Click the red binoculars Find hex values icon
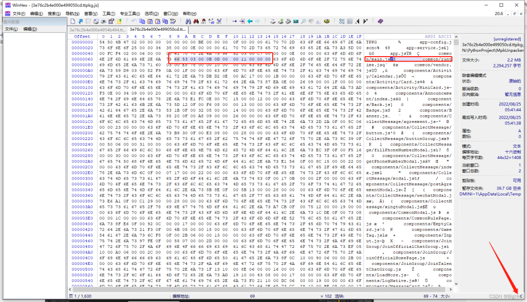This screenshot has width=527, height=302. pyautogui.click(x=196, y=21)
